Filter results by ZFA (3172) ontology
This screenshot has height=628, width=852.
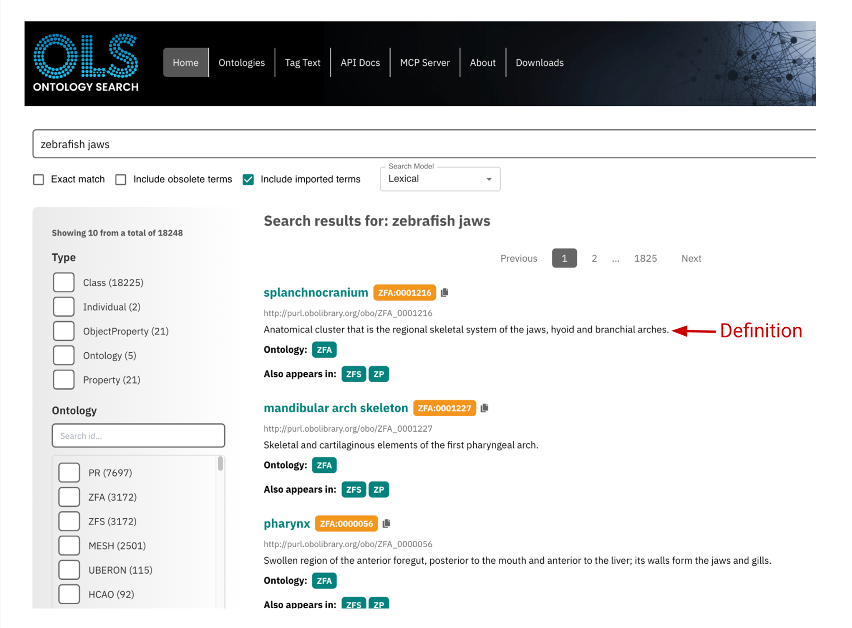(x=69, y=497)
